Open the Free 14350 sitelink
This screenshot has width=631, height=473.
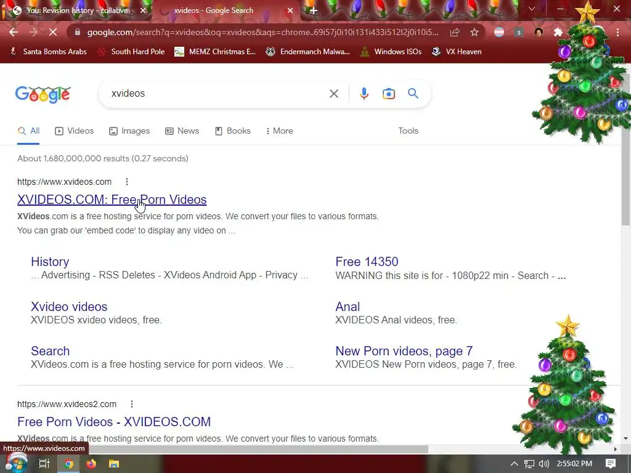coord(367,262)
